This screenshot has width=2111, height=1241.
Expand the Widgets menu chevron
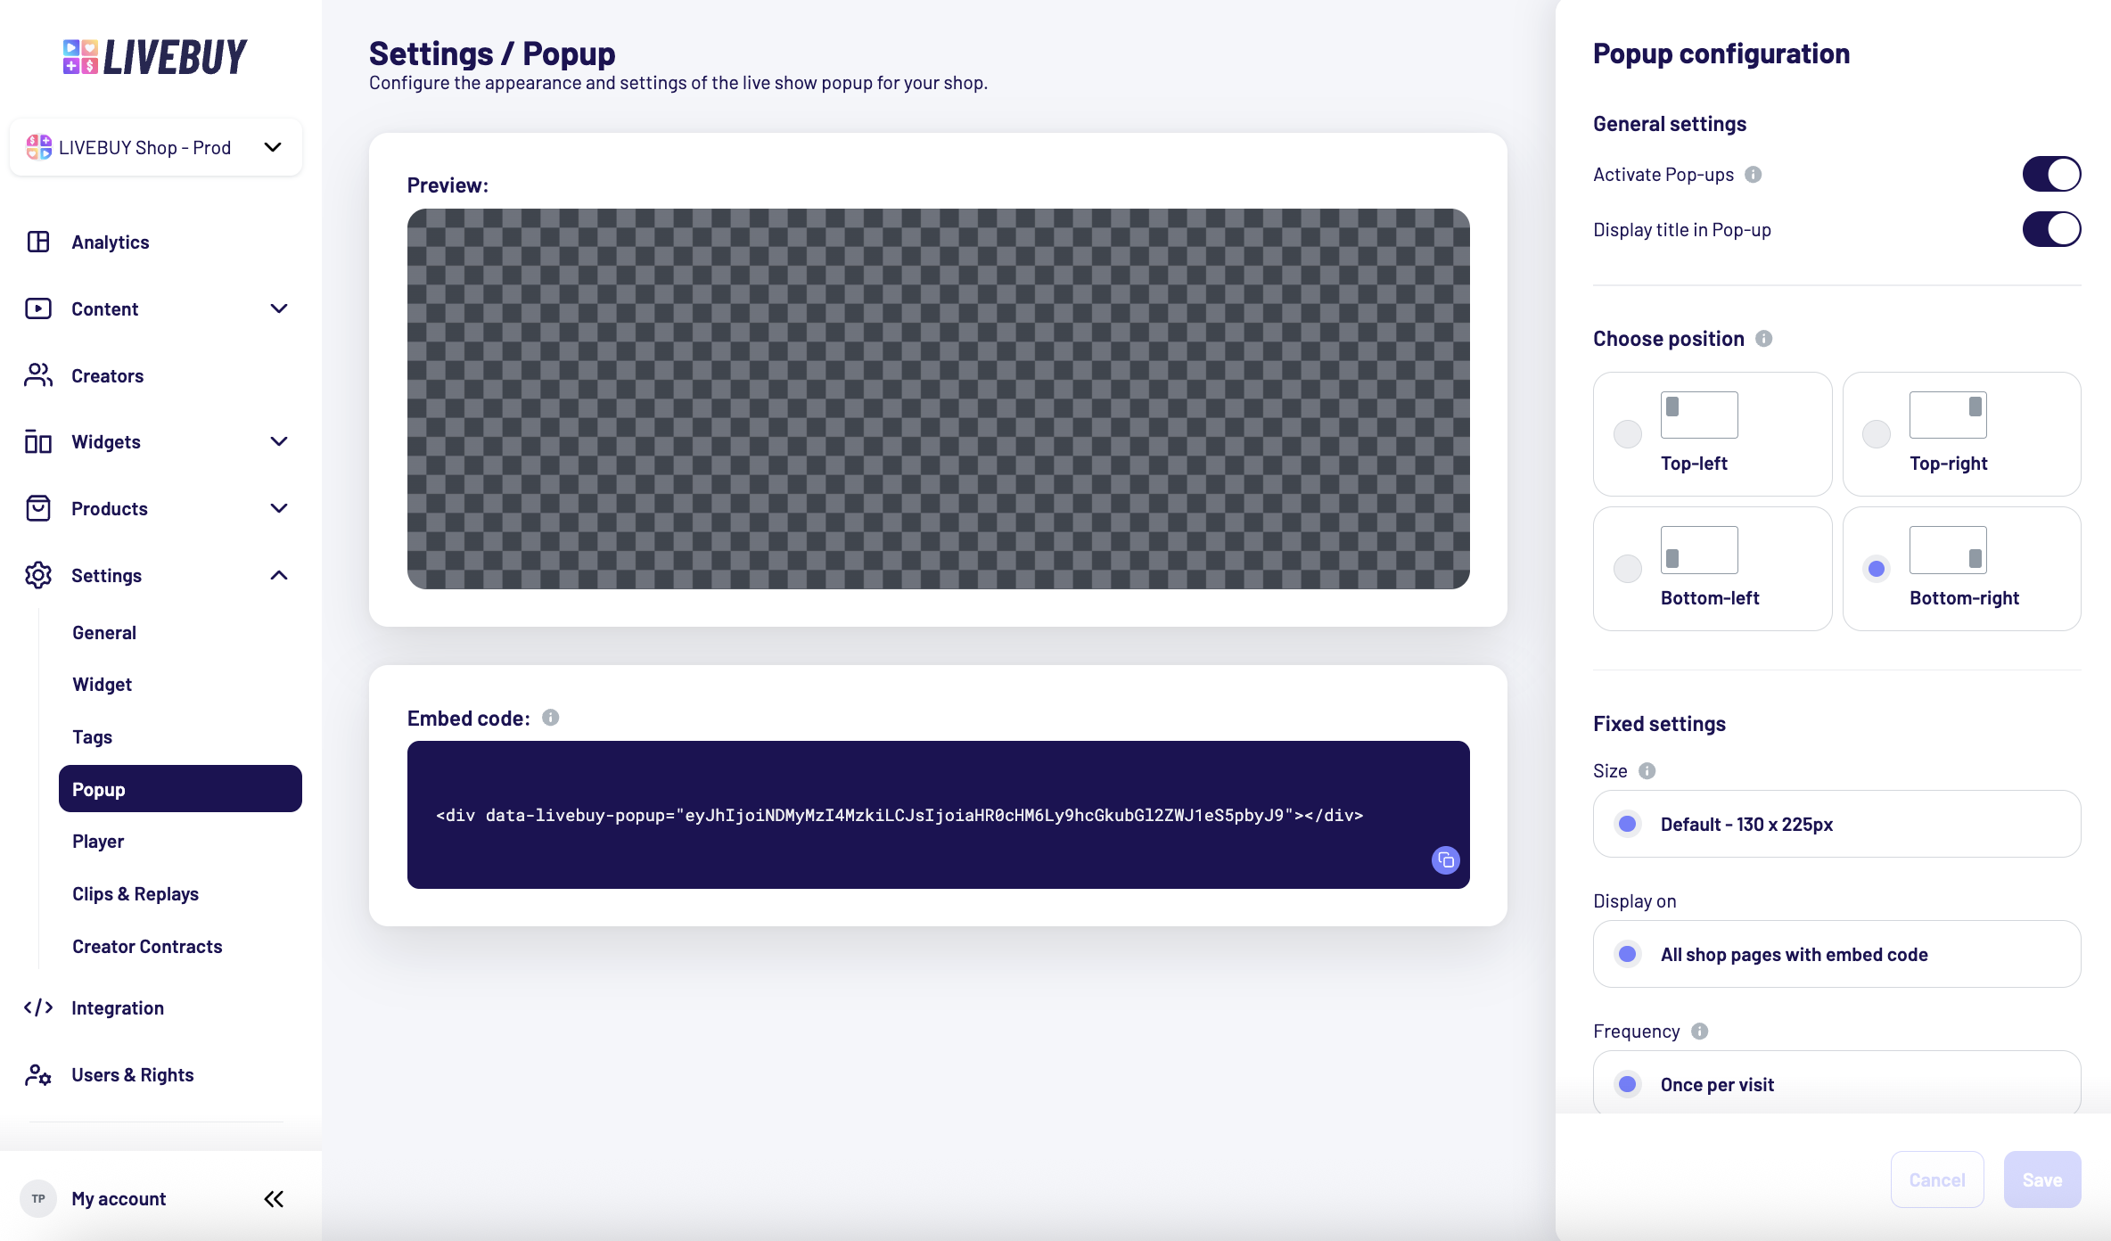click(x=279, y=441)
